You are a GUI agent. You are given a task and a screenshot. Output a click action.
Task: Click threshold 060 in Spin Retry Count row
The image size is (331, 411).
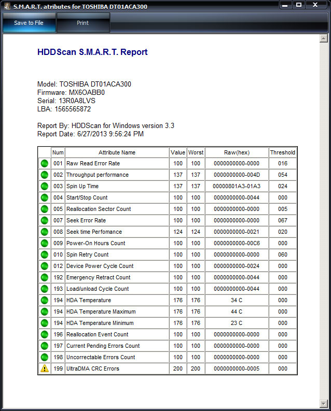[x=283, y=255]
